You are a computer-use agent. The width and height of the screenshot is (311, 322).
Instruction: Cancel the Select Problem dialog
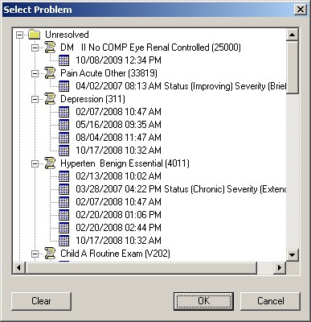tap(271, 301)
